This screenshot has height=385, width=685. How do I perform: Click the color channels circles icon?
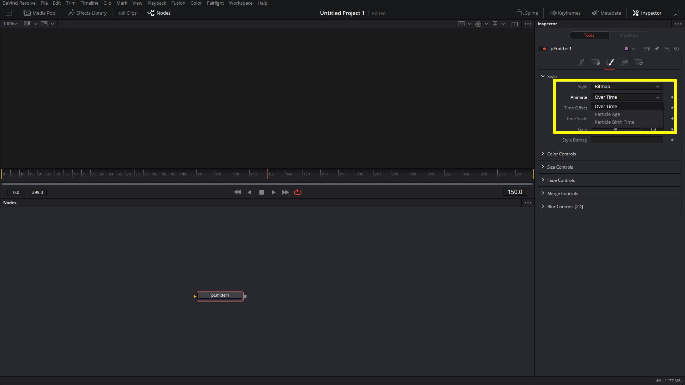[478, 24]
